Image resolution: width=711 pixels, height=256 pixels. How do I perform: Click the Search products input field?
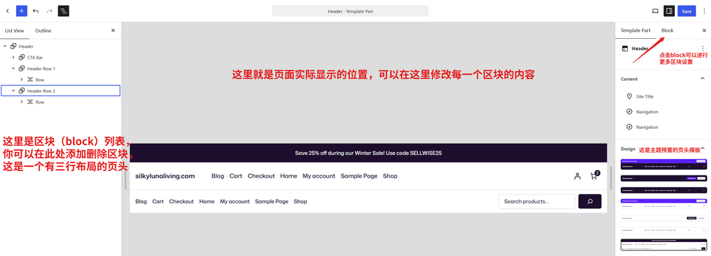537,202
